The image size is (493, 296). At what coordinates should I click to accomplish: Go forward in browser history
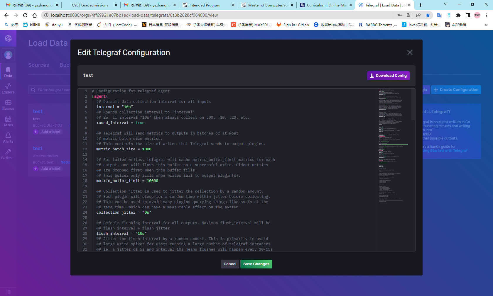coord(16,15)
